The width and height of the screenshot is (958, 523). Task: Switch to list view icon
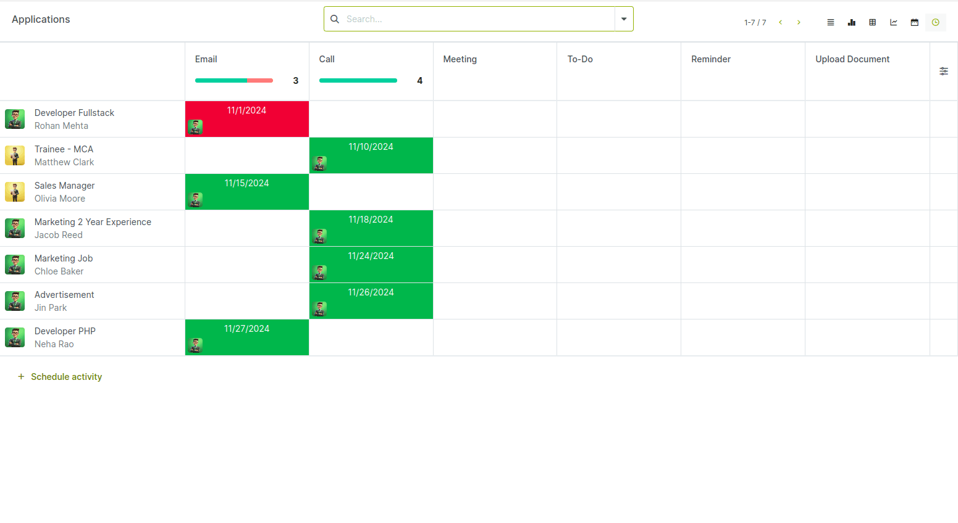[831, 22]
